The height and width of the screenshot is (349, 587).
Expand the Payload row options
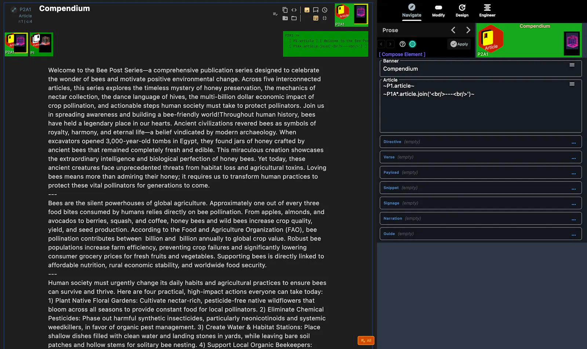coord(574,173)
